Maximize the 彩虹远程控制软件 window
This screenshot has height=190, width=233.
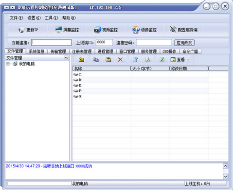coord(216,6)
